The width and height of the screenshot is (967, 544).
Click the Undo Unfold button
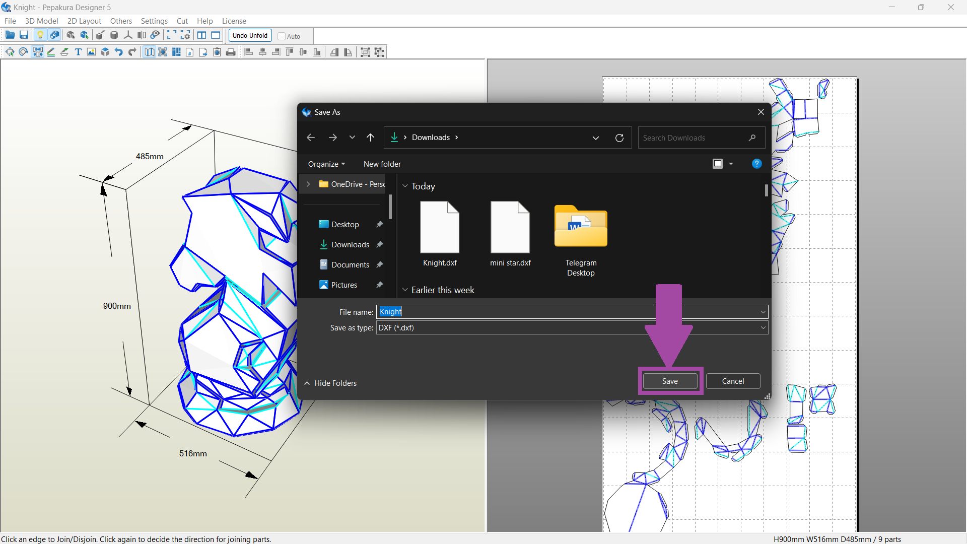click(x=250, y=36)
